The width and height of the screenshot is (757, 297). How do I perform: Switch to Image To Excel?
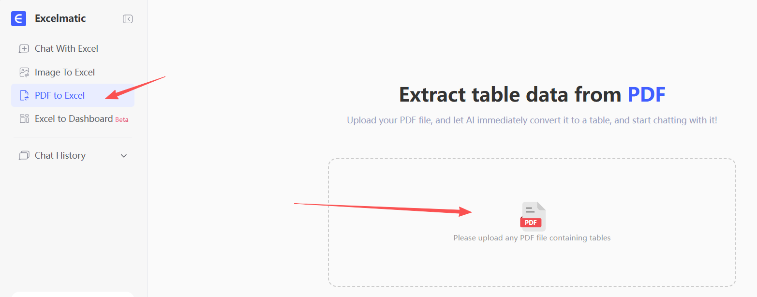[65, 73]
